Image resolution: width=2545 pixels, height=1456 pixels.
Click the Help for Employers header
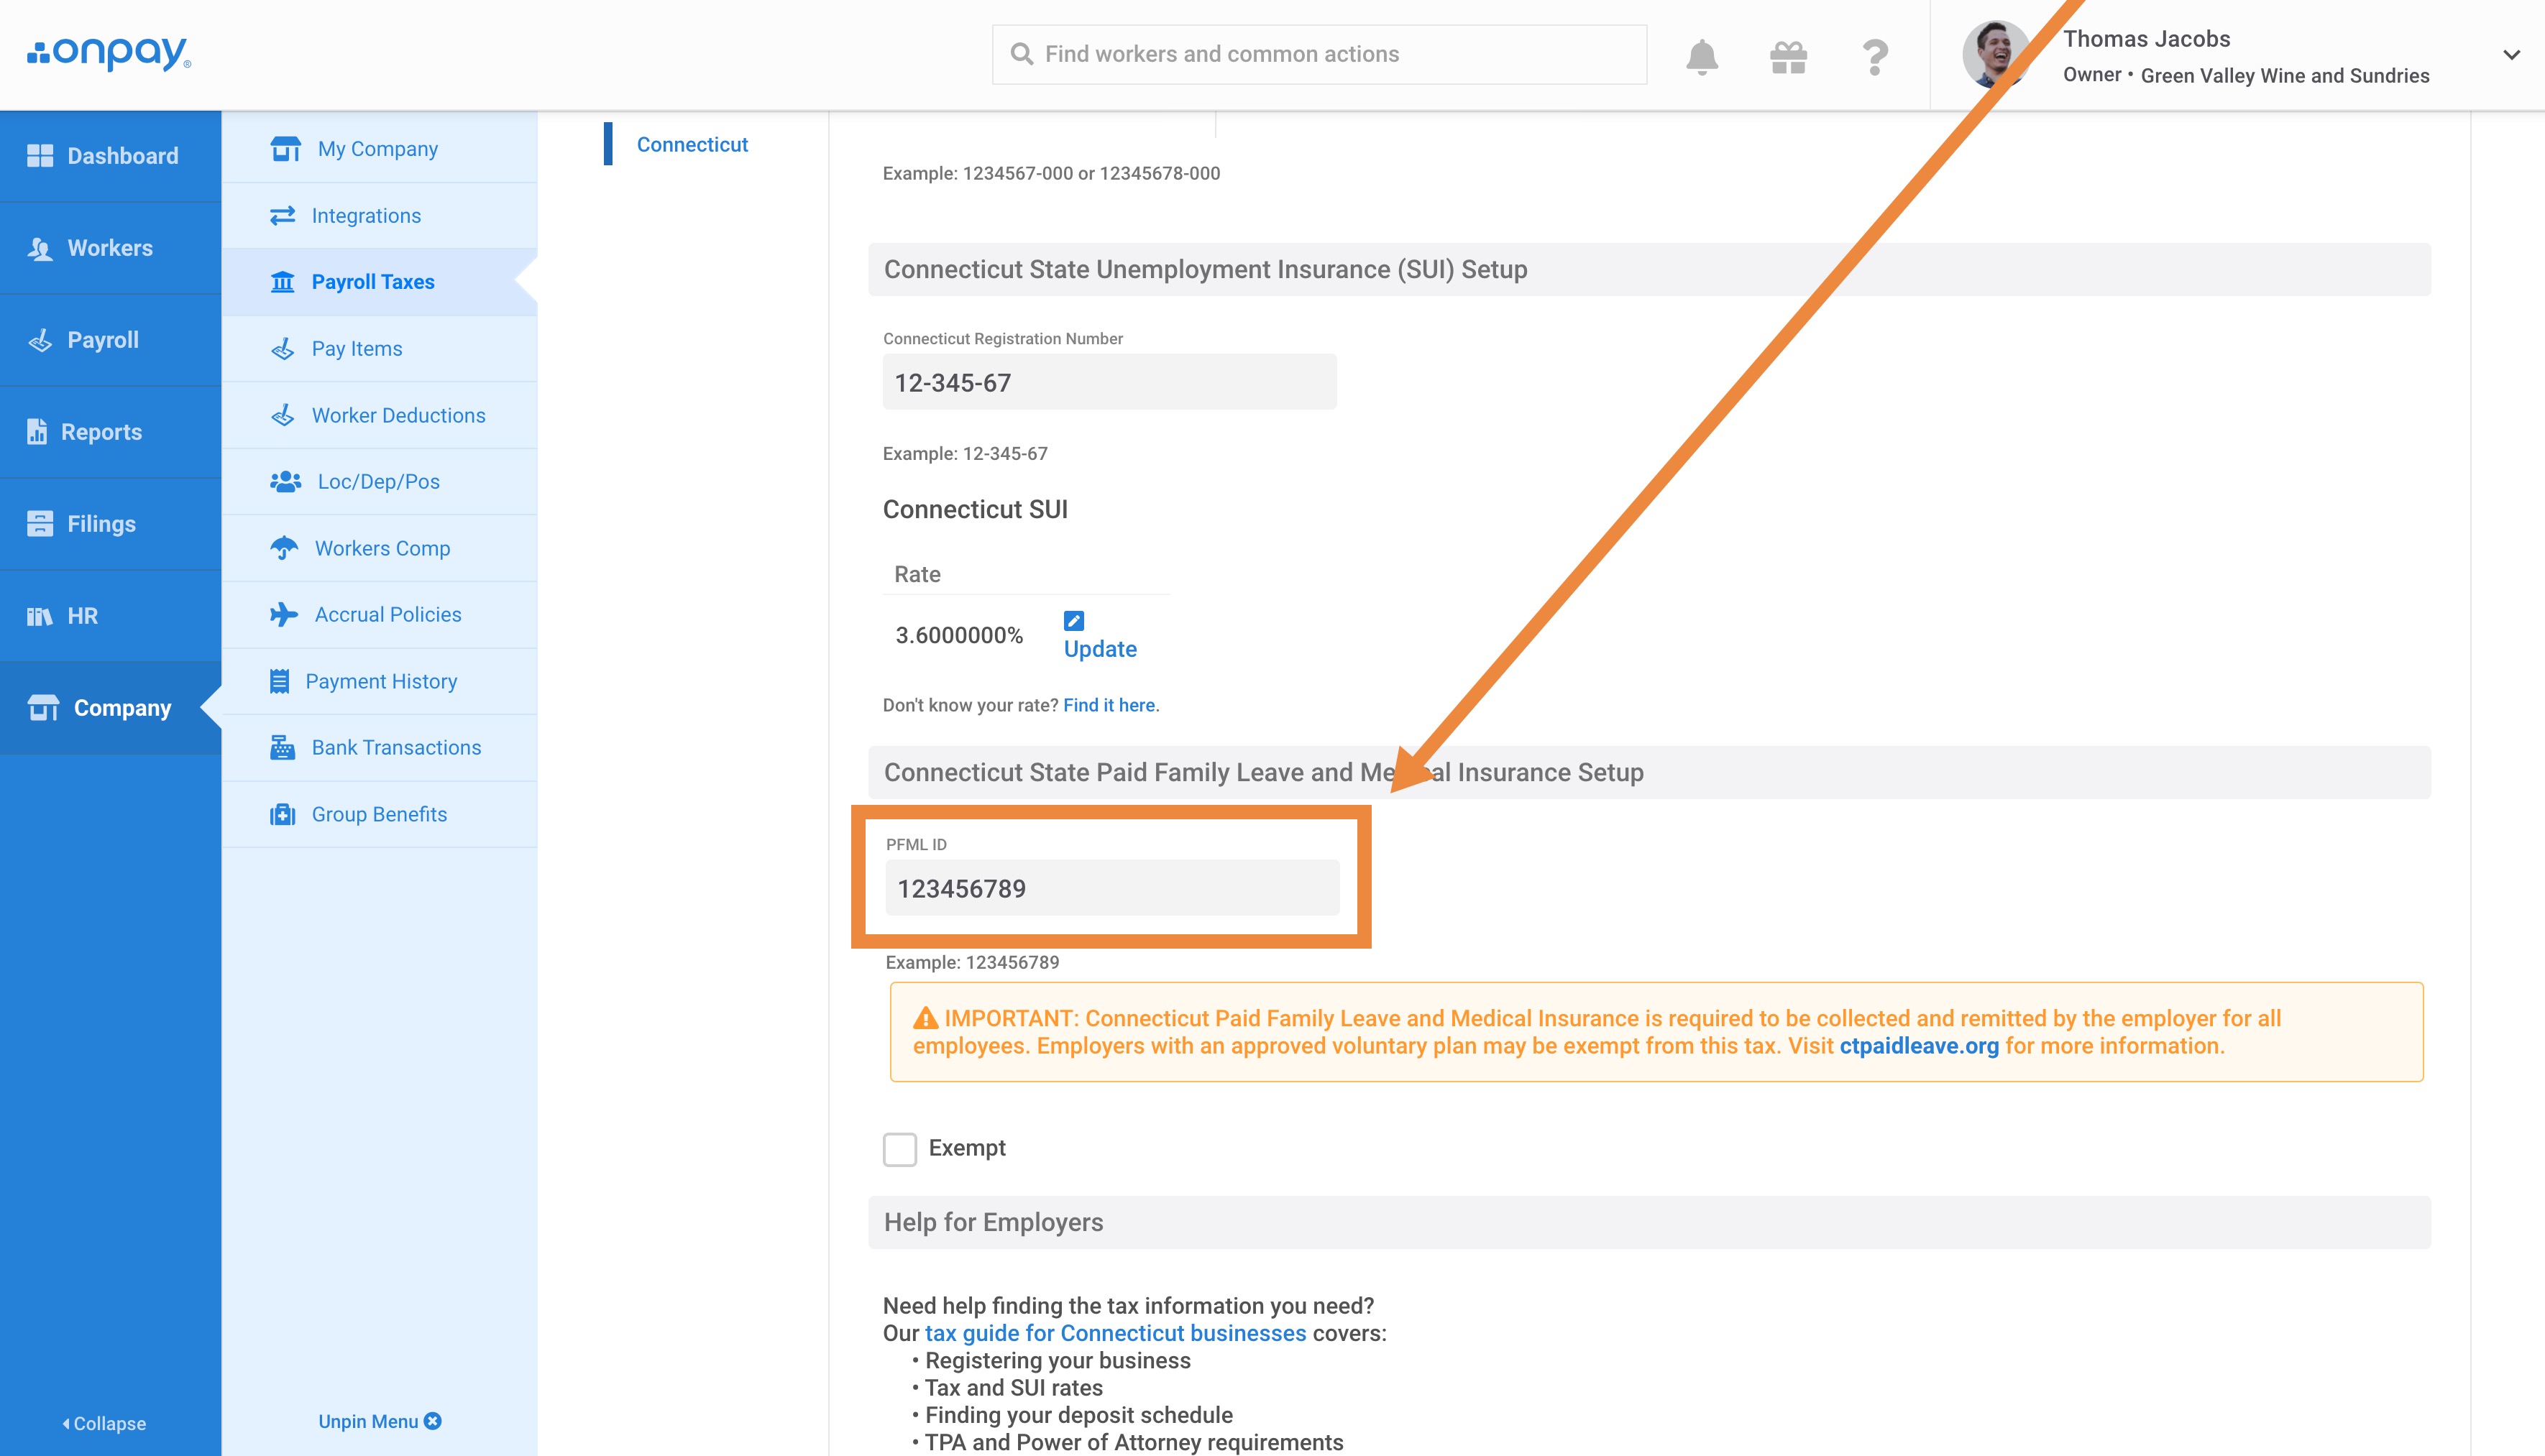1648,1222
